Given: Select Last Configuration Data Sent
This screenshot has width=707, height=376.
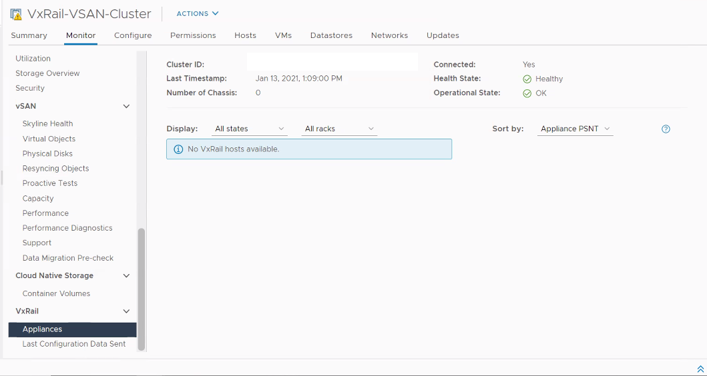Looking at the screenshot, I should click(74, 344).
